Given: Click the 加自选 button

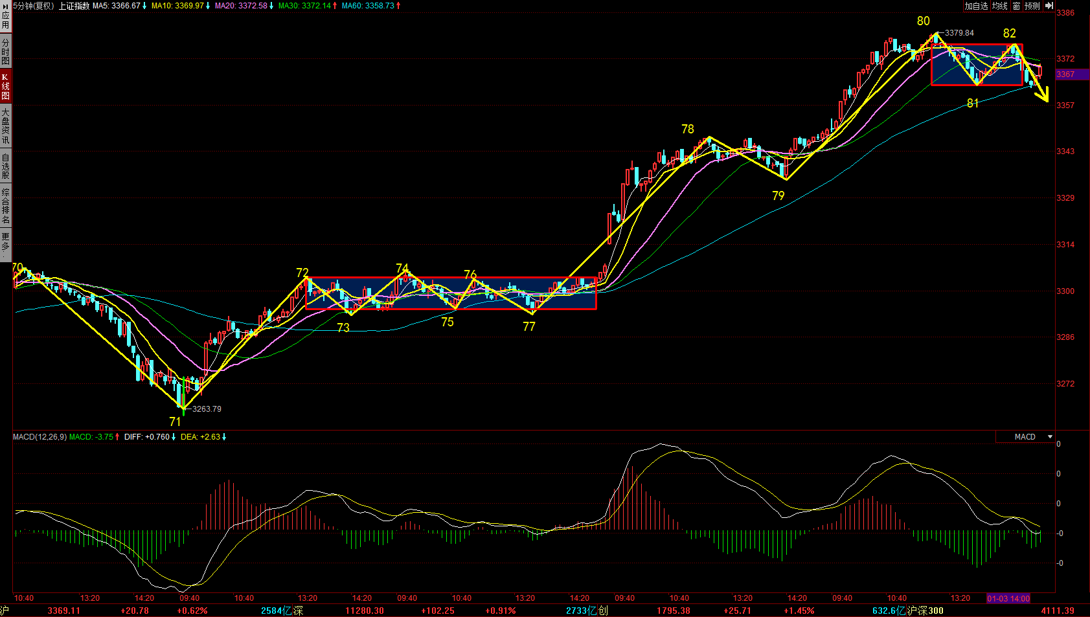Looking at the screenshot, I should coord(976,6).
